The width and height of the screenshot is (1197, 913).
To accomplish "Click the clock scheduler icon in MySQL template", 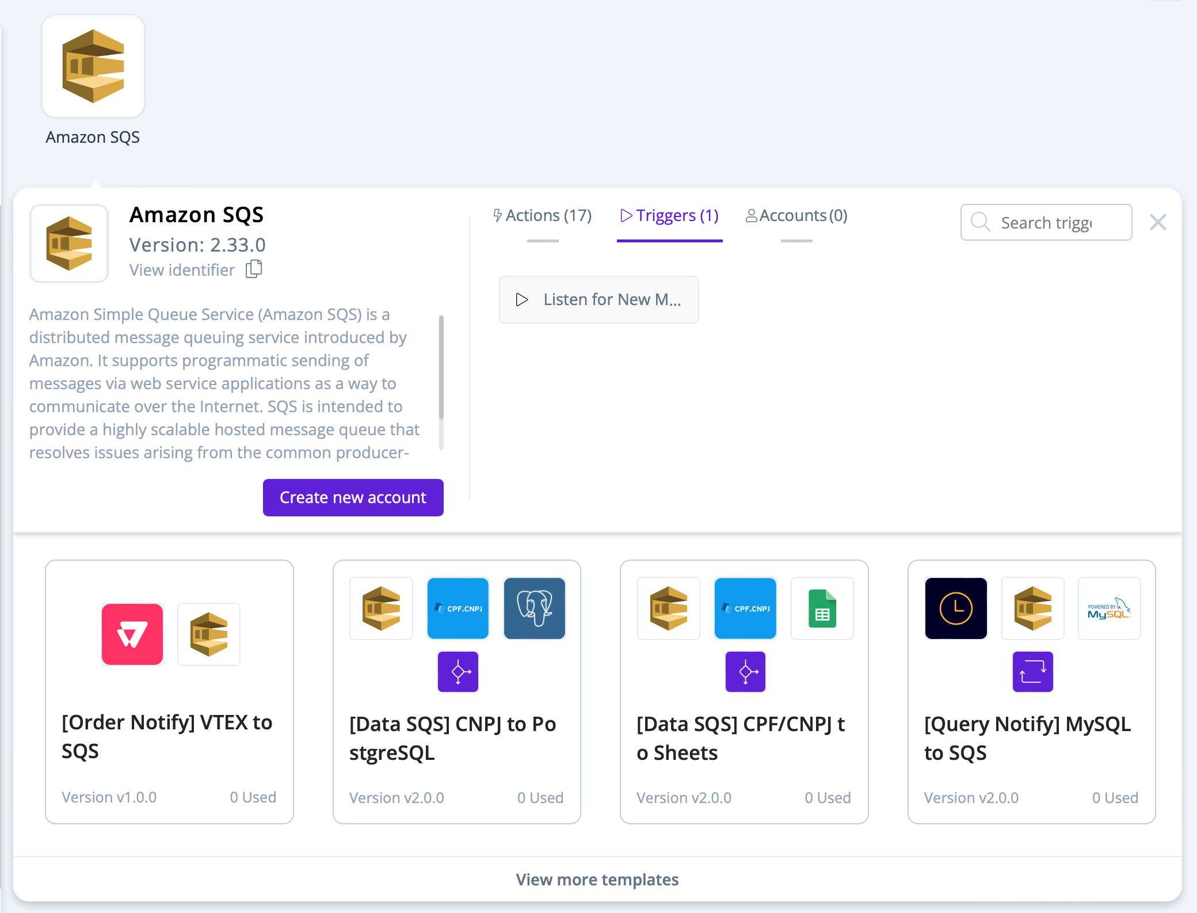I will point(956,608).
